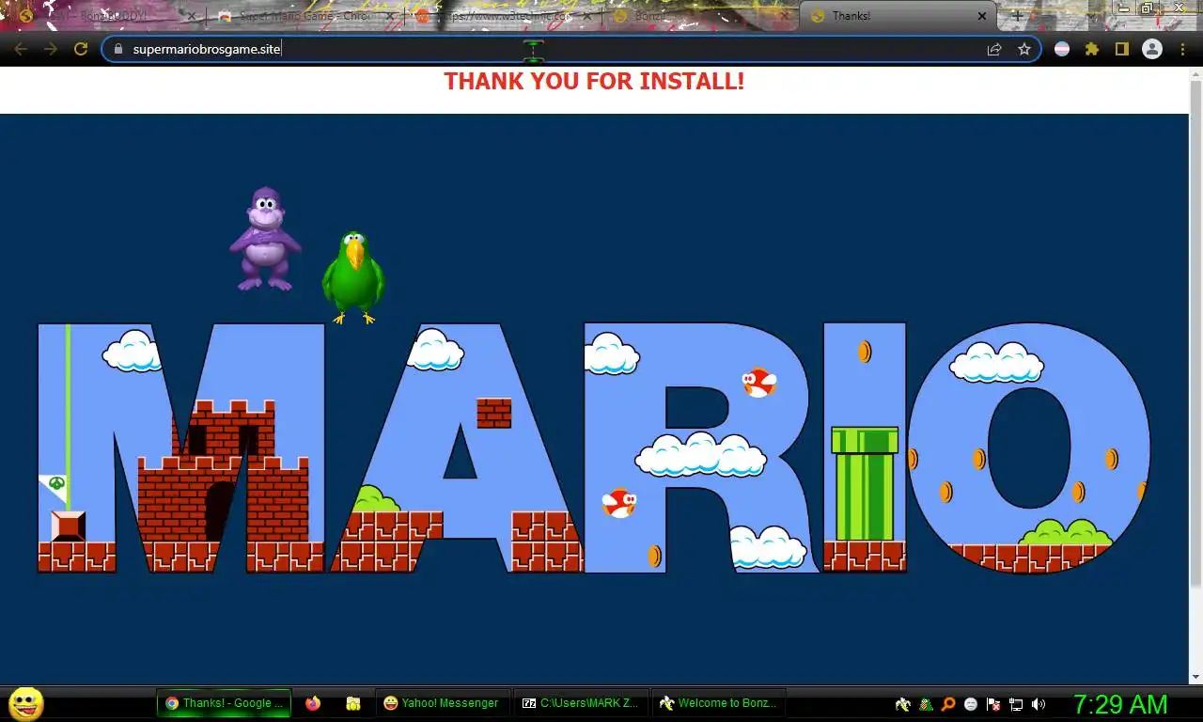
Task: Click the page vertical scrollbar up arrow
Action: point(1196,74)
